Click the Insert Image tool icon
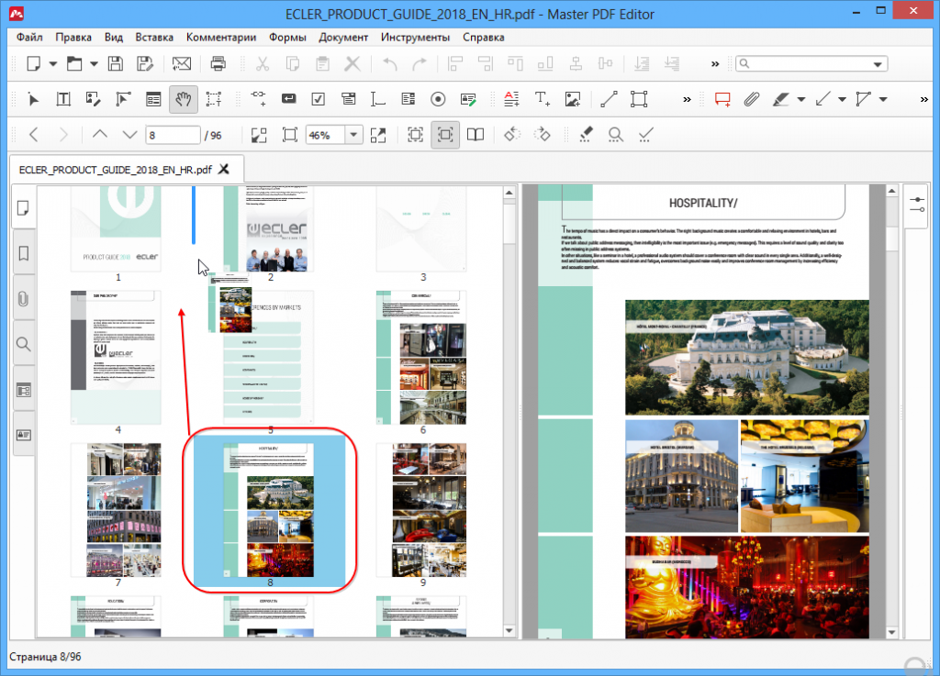 (x=573, y=99)
